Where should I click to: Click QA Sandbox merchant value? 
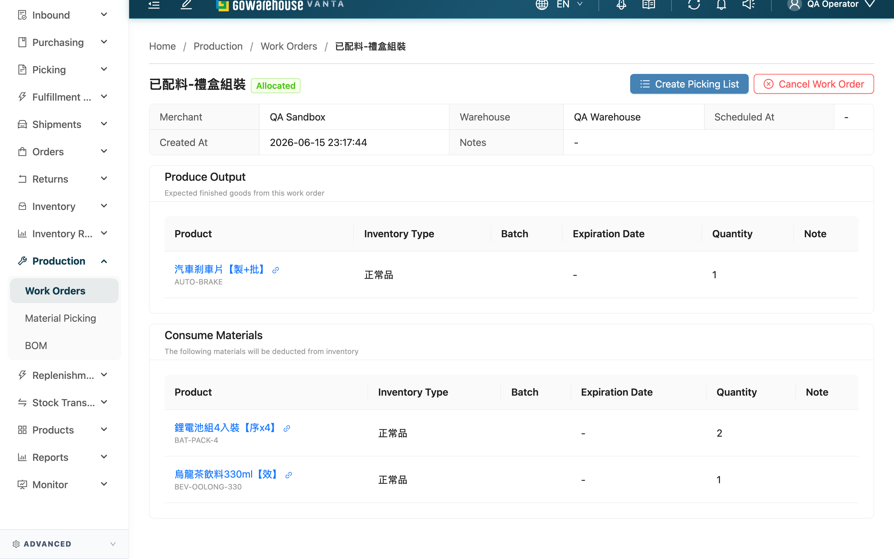point(297,117)
